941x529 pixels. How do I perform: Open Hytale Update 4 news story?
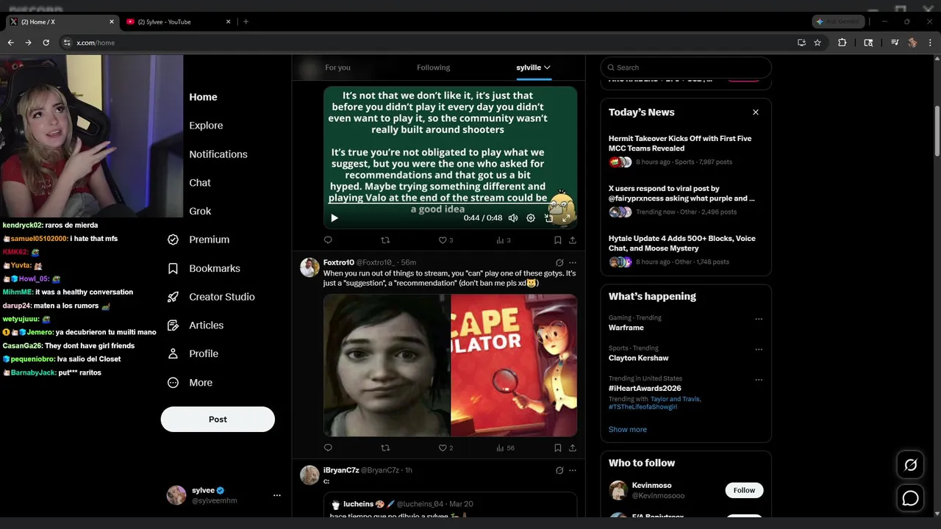pos(682,243)
